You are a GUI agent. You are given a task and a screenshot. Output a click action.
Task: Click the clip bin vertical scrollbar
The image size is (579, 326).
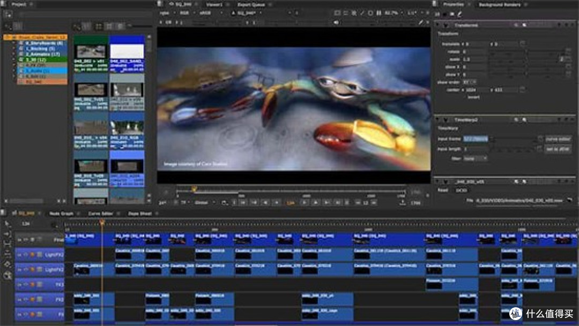[x=149, y=118]
